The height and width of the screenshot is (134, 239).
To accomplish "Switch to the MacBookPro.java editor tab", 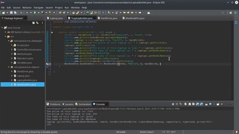I will coord(134,18).
